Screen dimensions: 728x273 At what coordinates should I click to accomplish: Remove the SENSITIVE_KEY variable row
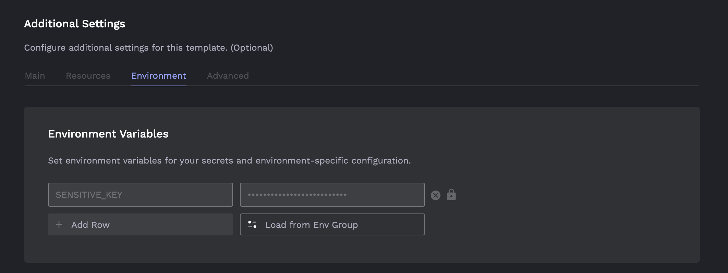tap(436, 195)
